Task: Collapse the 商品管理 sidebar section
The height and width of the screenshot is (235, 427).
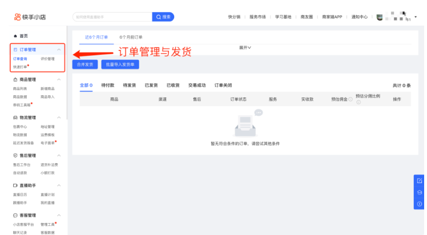Action: click(x=59, y=80)
